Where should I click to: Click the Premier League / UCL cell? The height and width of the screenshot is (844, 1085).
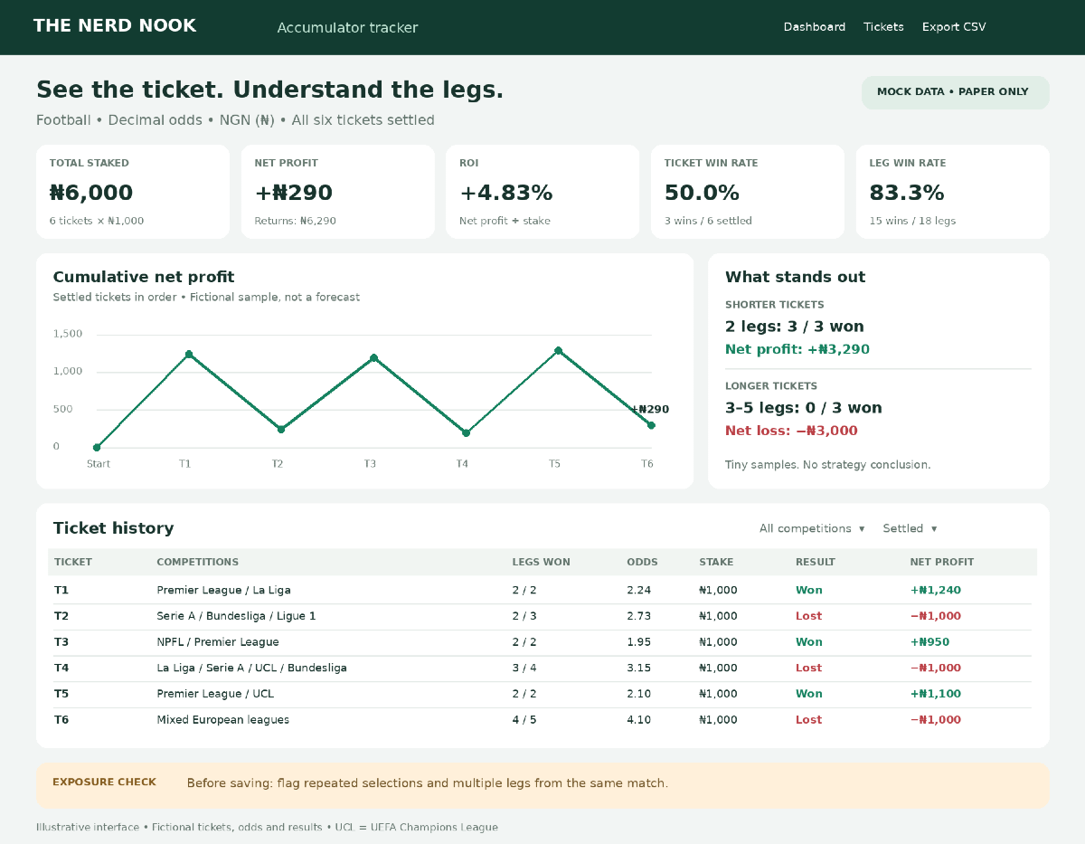coord(215,694)
